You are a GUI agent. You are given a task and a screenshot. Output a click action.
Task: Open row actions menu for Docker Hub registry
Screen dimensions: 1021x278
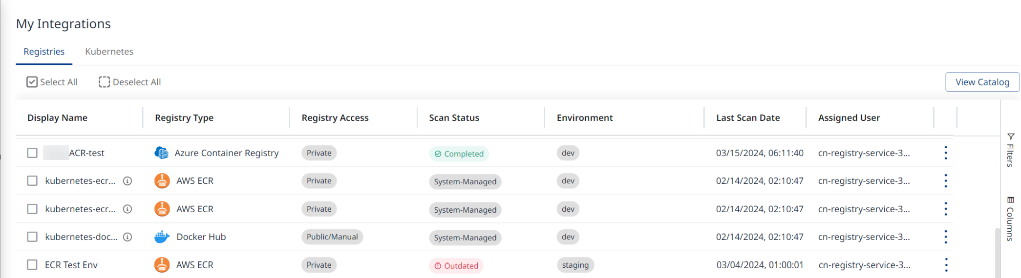point(945,237)
